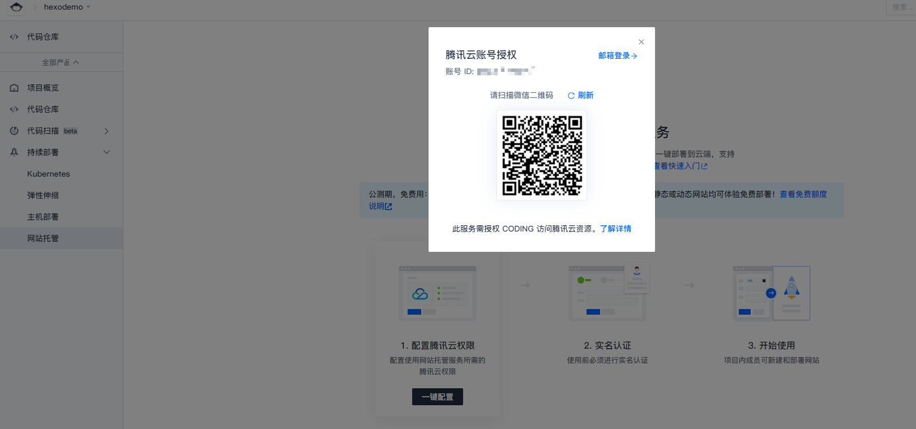The image size is (916, 429).
Task: Open top 代码仓库 entry with code icon
Action: 61,37
